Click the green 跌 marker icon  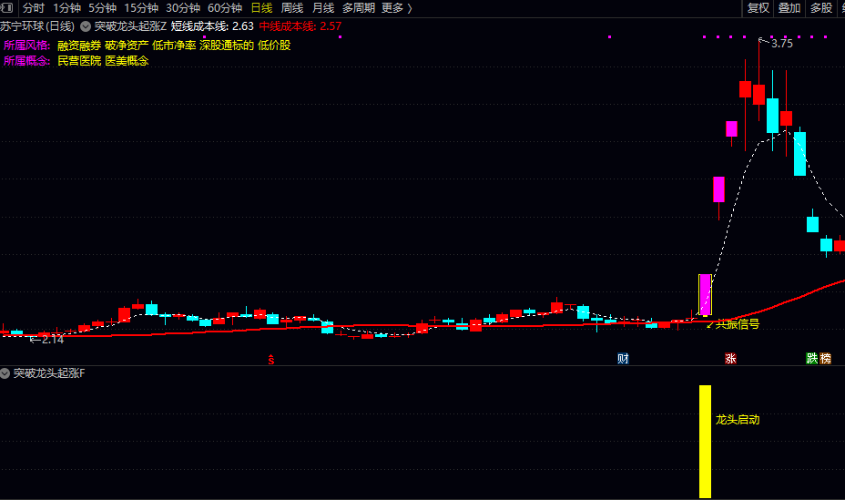(x=811, y=358)
